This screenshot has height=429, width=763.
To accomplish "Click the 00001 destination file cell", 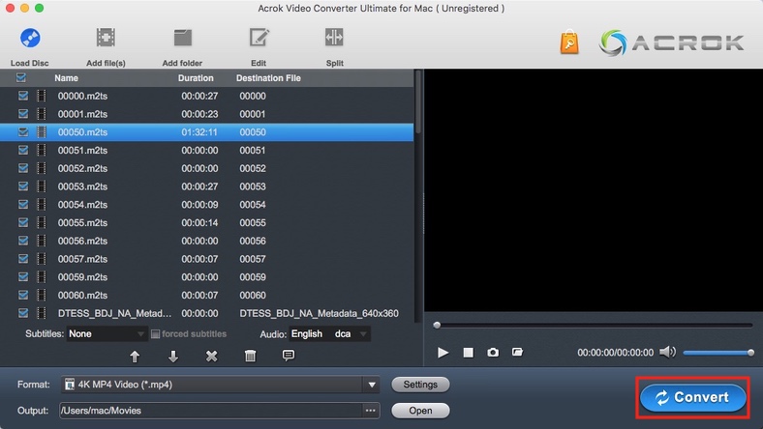I will 253,114.
